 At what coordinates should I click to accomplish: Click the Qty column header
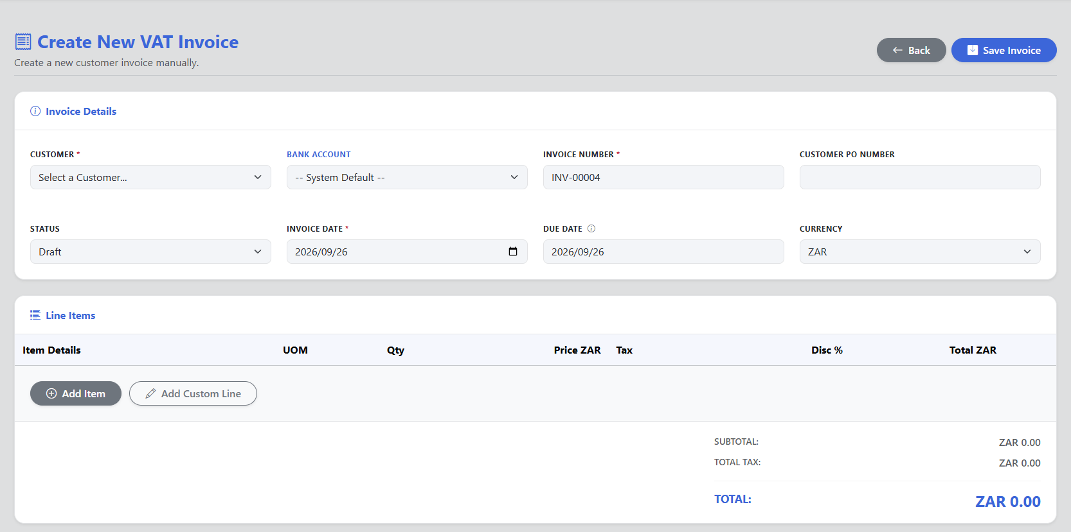[x=395, y=350]
